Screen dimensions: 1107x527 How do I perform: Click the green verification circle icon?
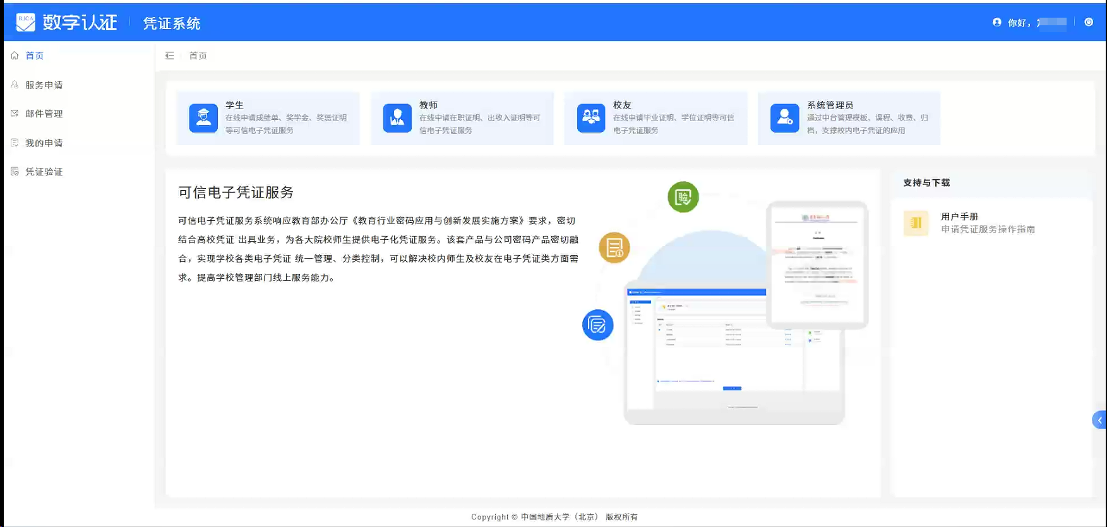683,197
